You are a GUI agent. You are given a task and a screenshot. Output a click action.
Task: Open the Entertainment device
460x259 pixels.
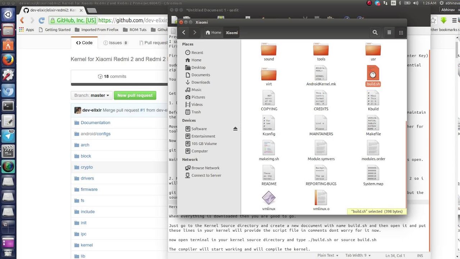pyautogui.click(x=200, y=136)
